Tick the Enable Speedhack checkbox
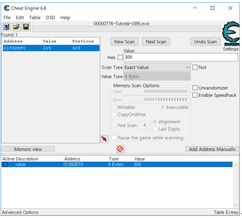Screen dimensions: 242x218 point(195,95)
